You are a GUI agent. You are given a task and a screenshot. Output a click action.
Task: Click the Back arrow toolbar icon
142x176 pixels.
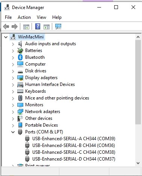pos(6,27)
